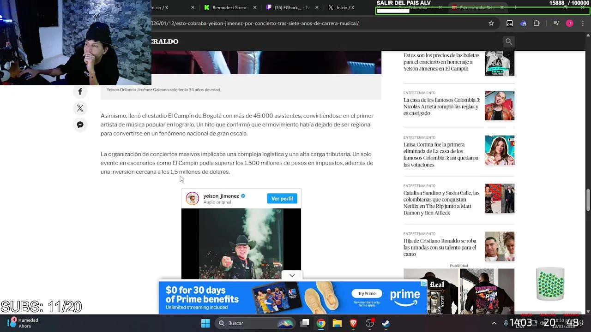The height and width of the screenshot is (332, 591).
Task: Open article Hija de Cristiano Ronaldo
Action: pyautogui.click(x=440, y=248)
